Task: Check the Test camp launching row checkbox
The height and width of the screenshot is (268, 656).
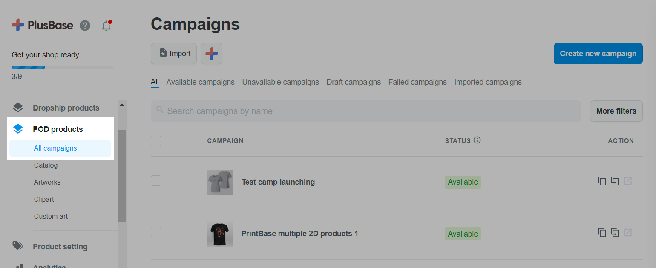Action: [156, 180]
